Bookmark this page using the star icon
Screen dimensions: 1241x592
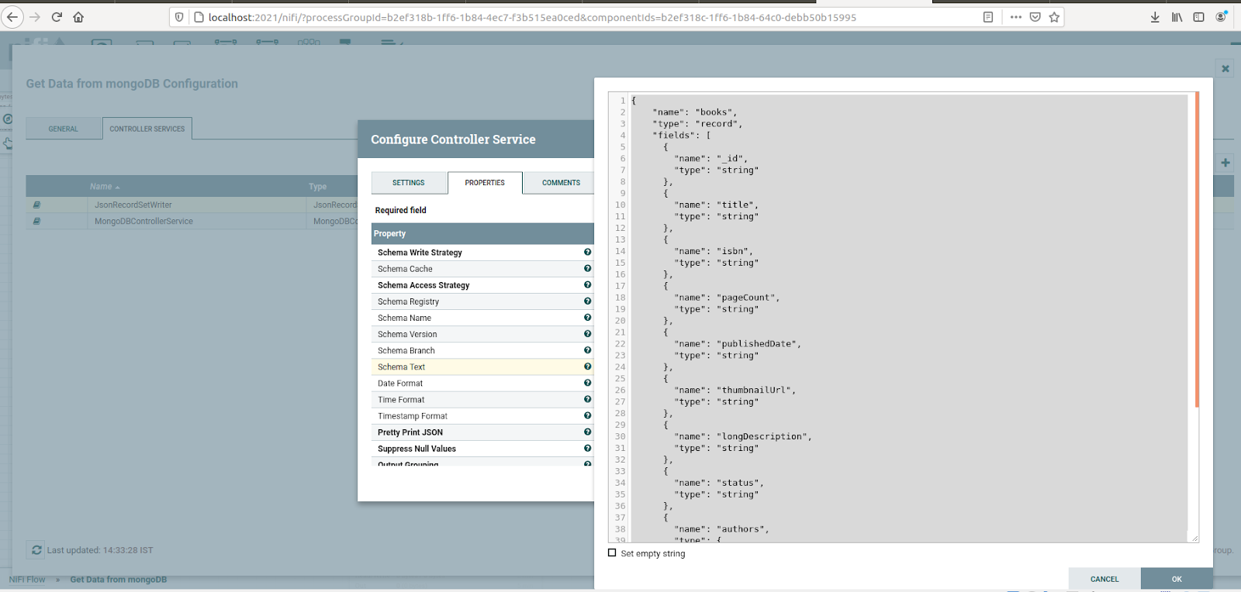(x=1054, y=17)
